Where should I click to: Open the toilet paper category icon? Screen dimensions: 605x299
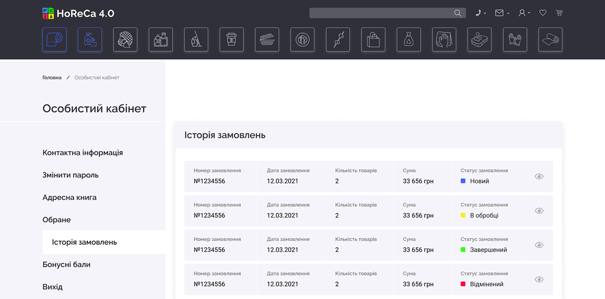(x=54, y=40)
